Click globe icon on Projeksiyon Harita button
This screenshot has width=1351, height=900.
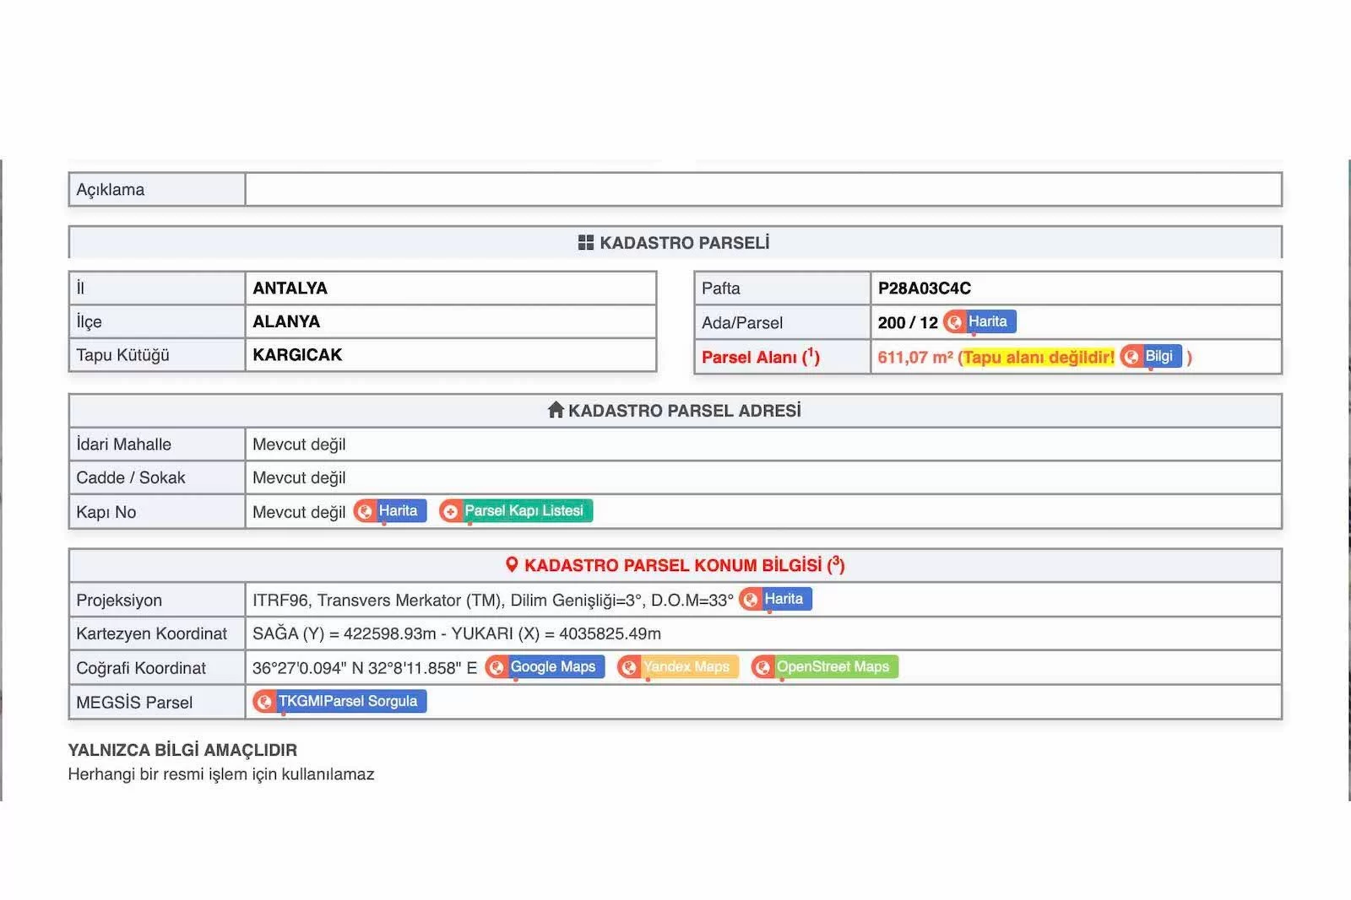coord(750,600)
